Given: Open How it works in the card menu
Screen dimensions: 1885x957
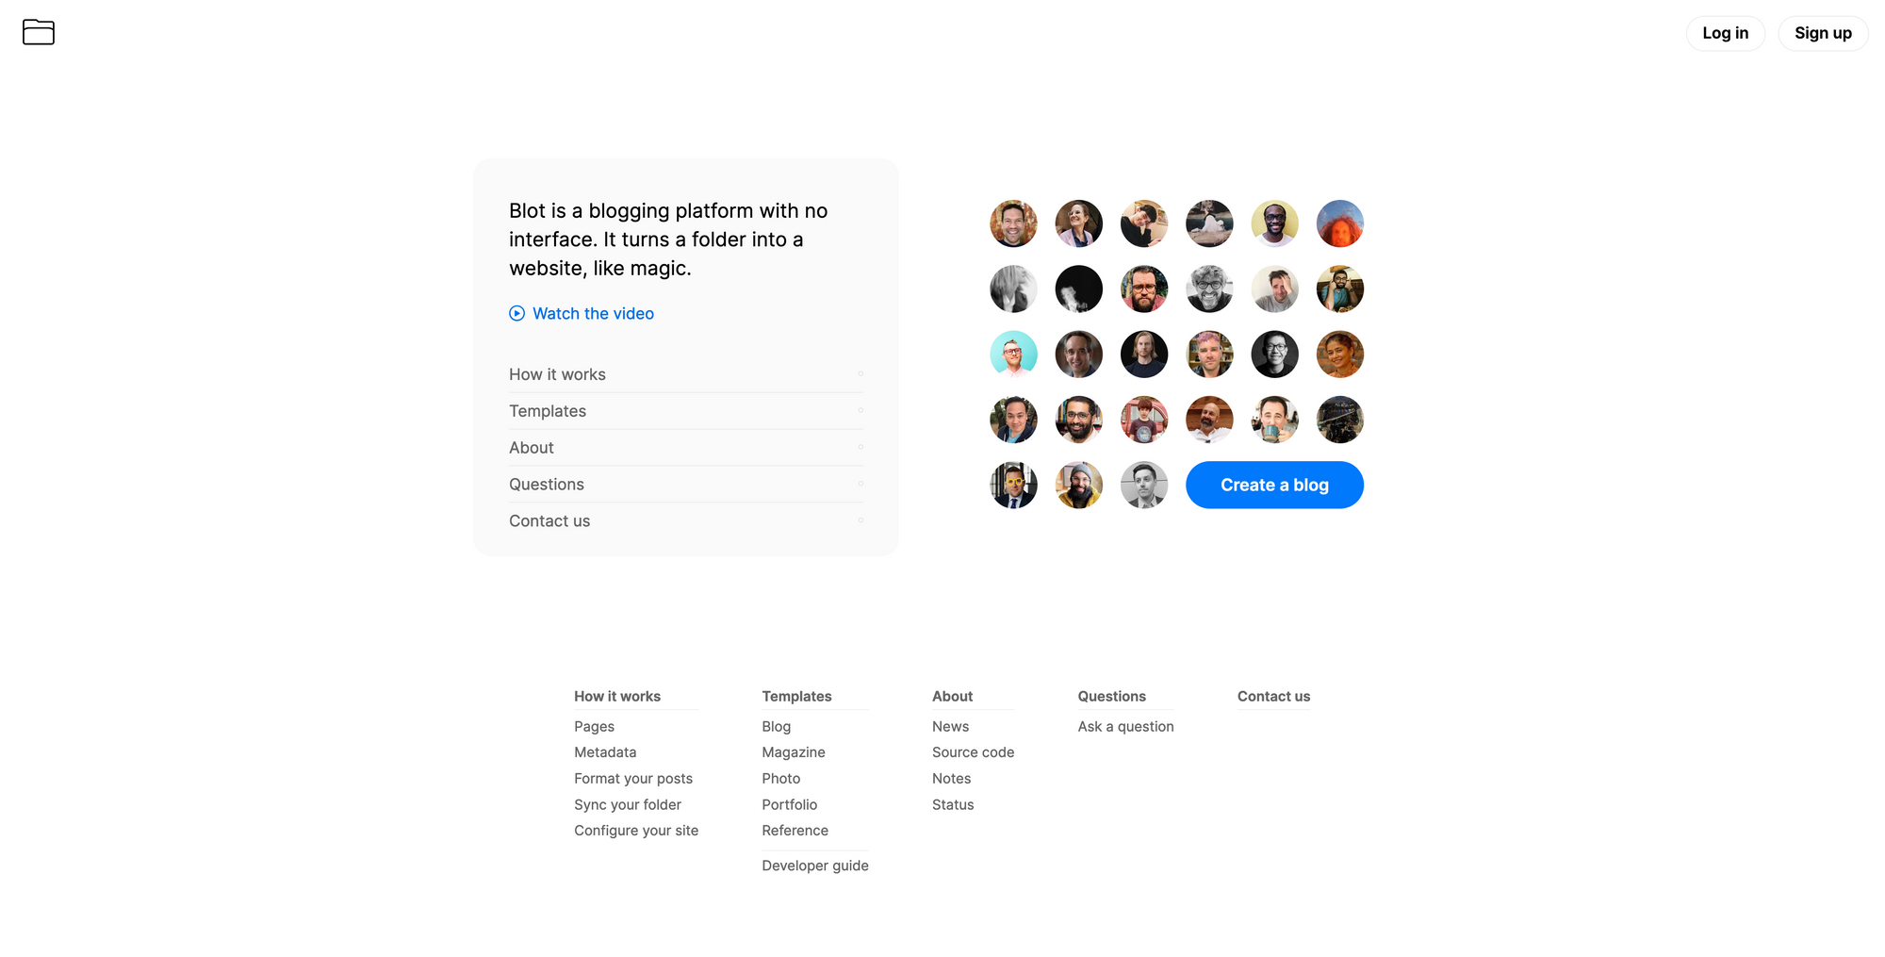Looking at the screenshot, I should pyautogui.click(x=686, y=374).
